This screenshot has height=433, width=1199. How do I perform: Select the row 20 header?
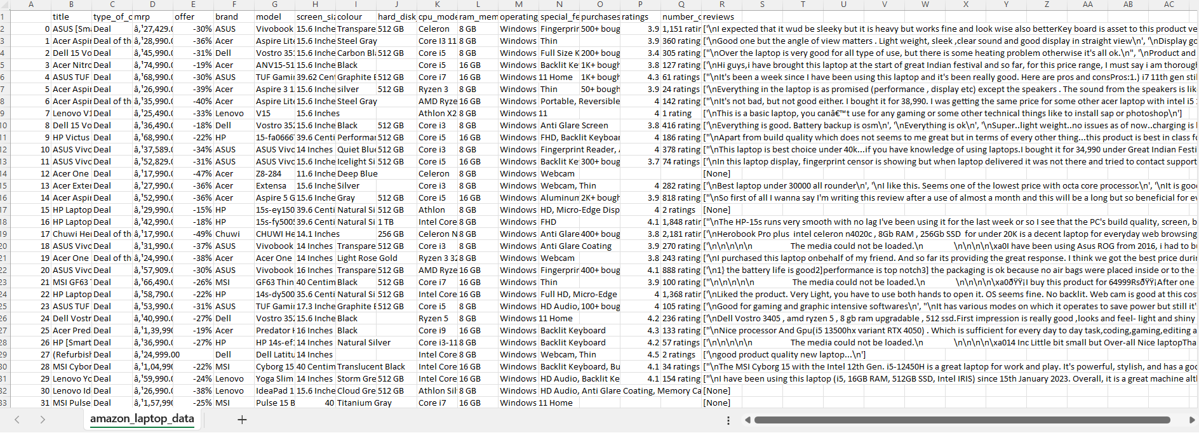(4, 246)
